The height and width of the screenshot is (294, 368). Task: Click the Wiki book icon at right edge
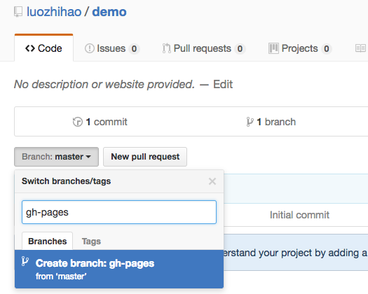(x=360, y=48)
